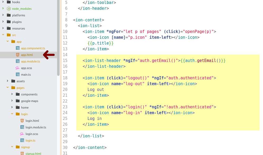Click the google-maps folder icon
Viewport: 263px width, 155px height.
pos(18,101)
